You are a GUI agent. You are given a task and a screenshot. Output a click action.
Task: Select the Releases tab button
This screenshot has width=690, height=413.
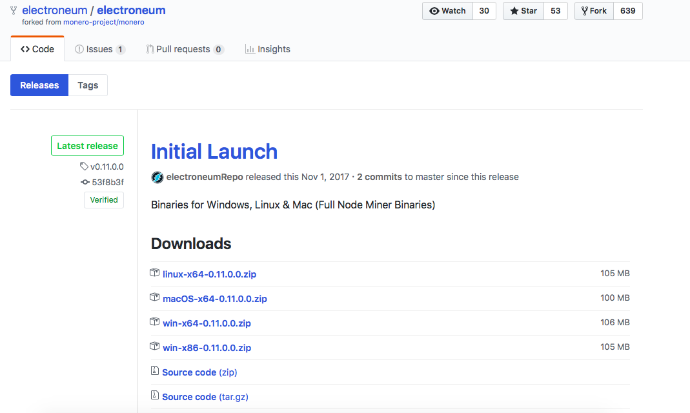pyautogui.click(x=39, y=85)
